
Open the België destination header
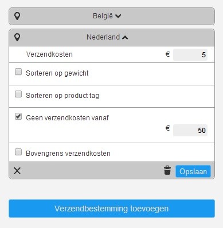[x=112, y=16]
